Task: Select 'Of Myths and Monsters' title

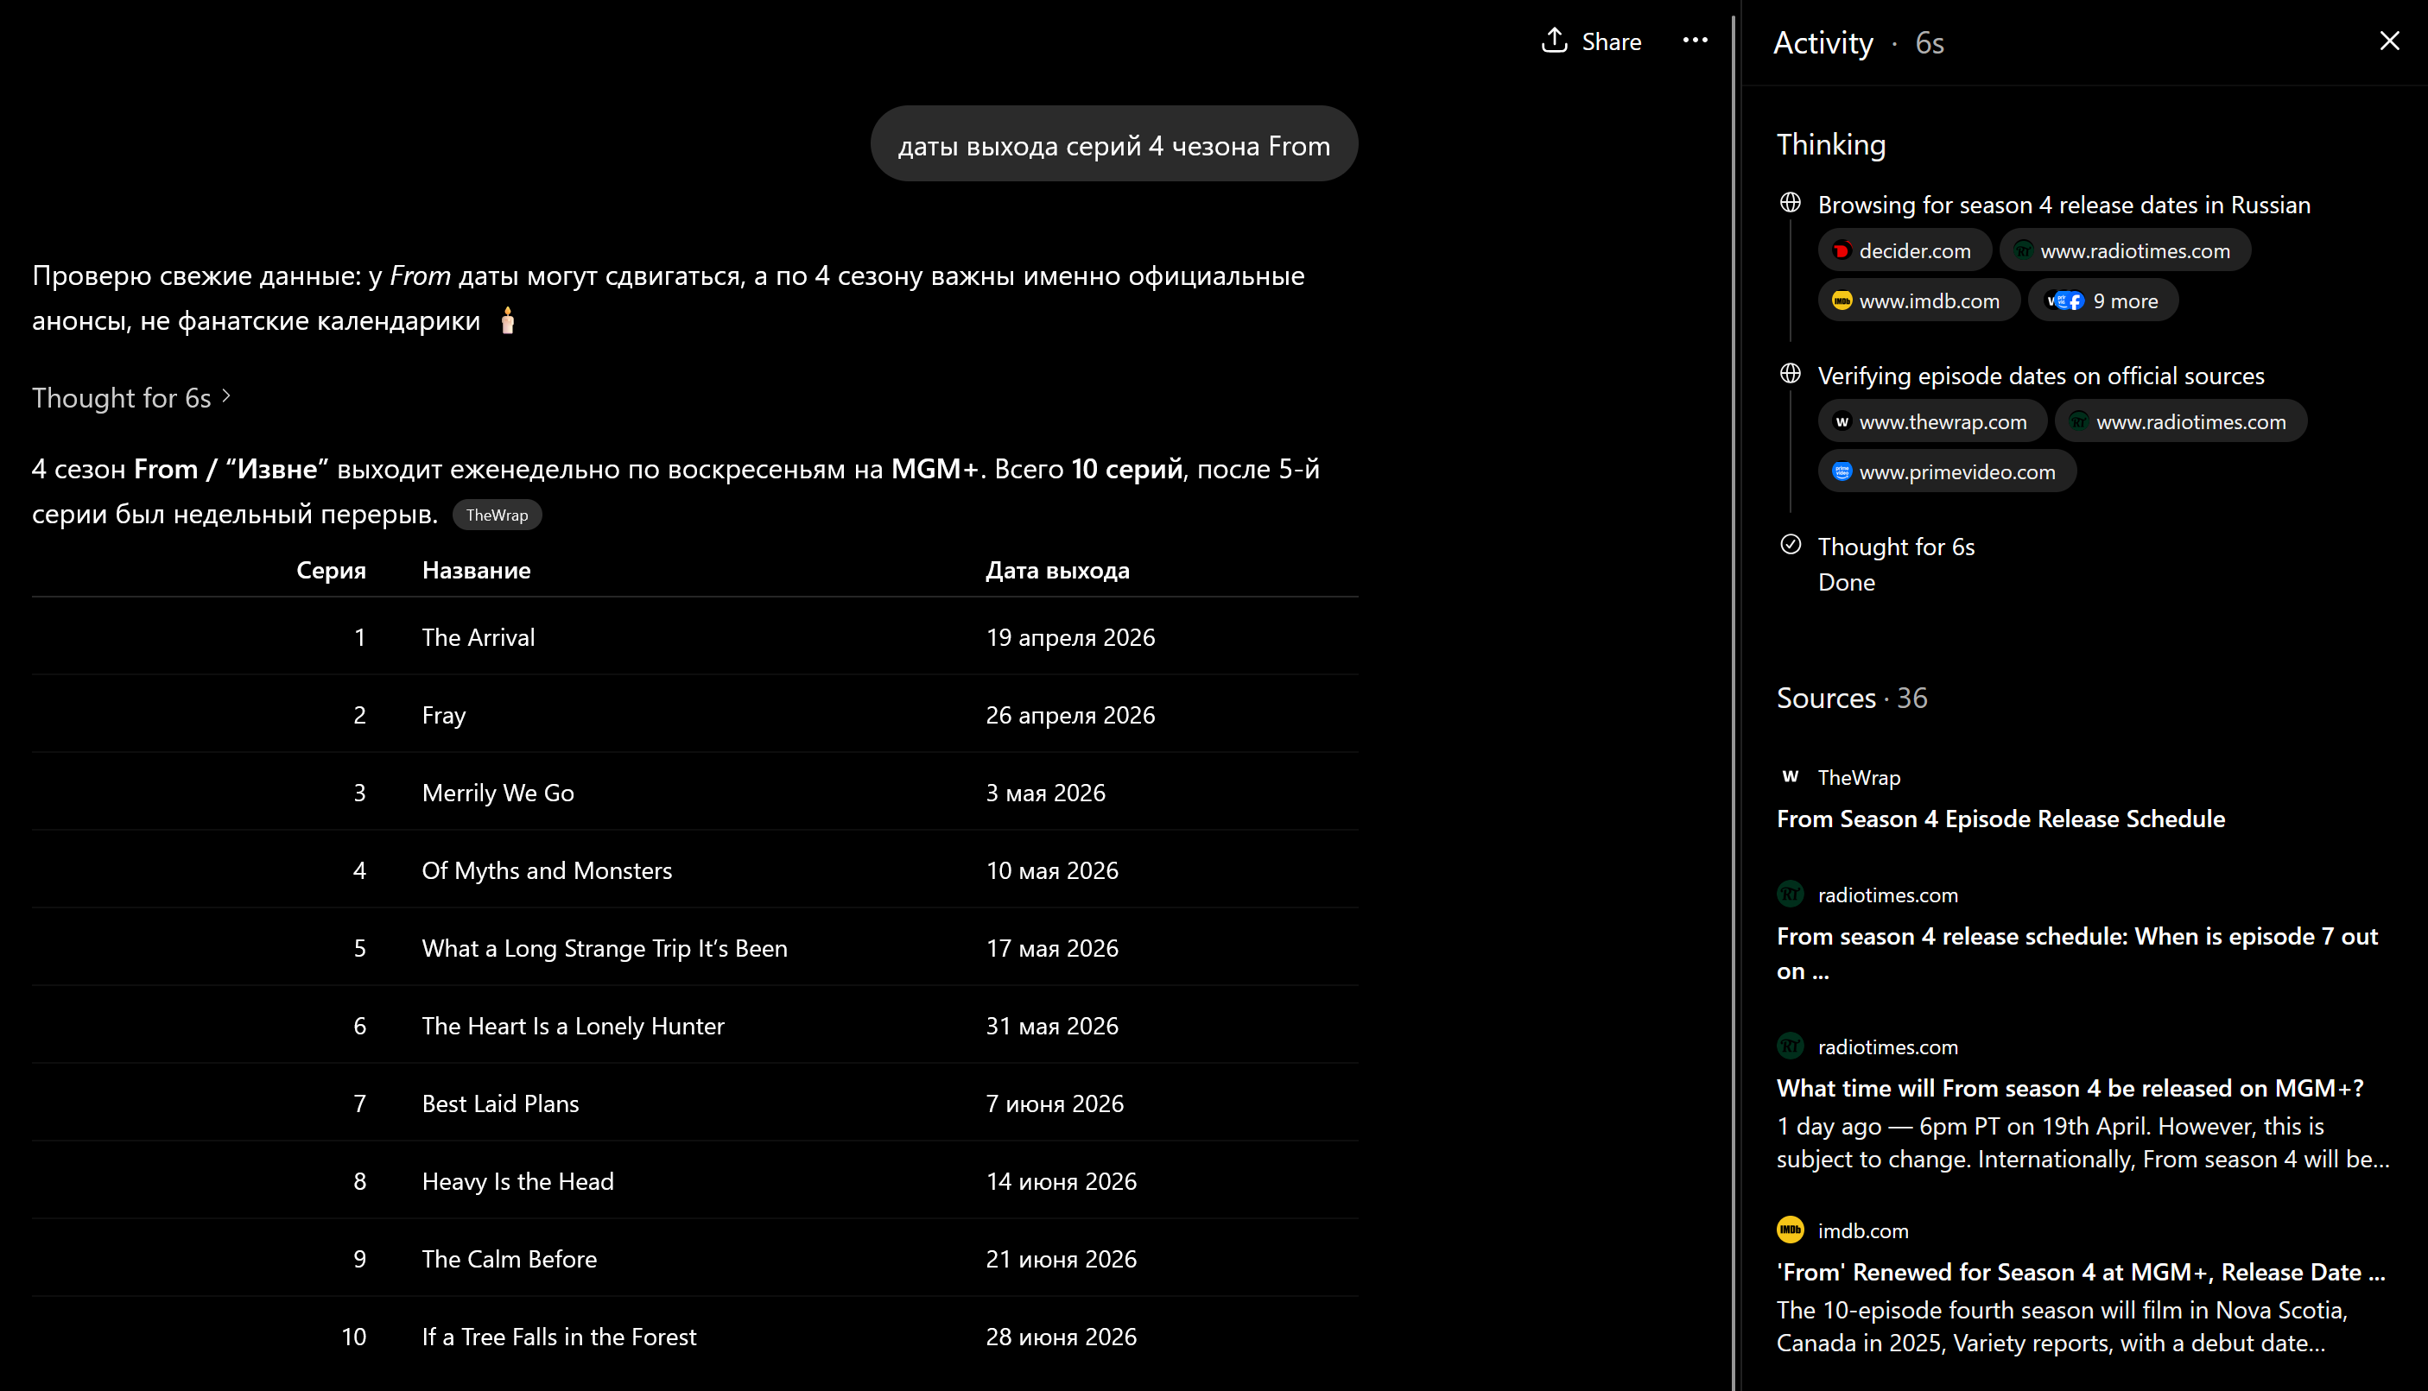Action: point(547,870)
